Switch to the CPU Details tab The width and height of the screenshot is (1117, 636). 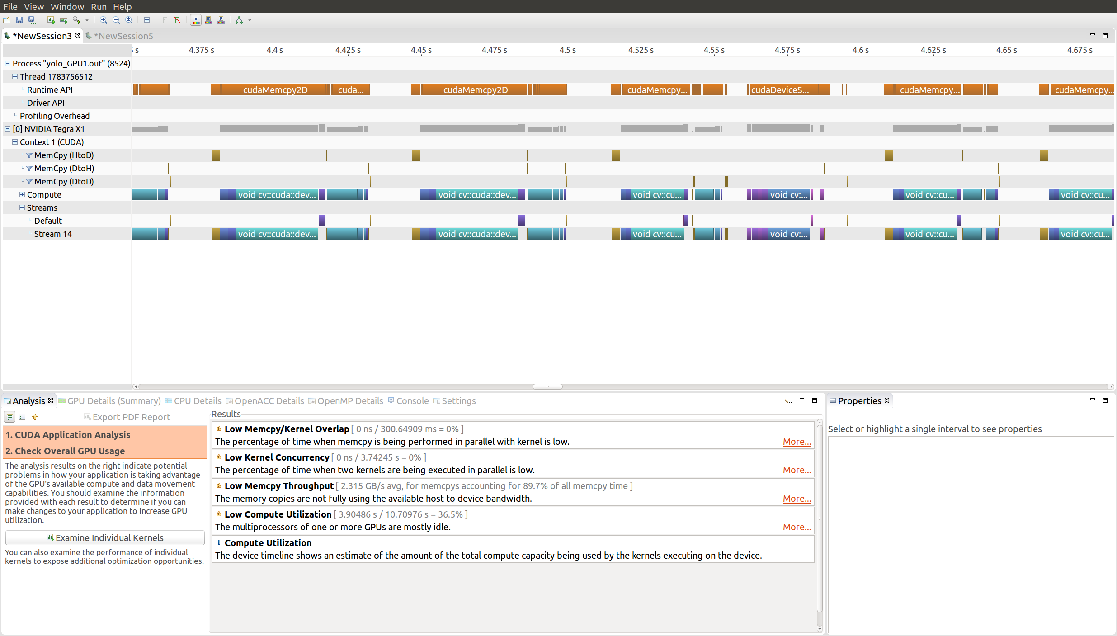click(x=193, y=400)
